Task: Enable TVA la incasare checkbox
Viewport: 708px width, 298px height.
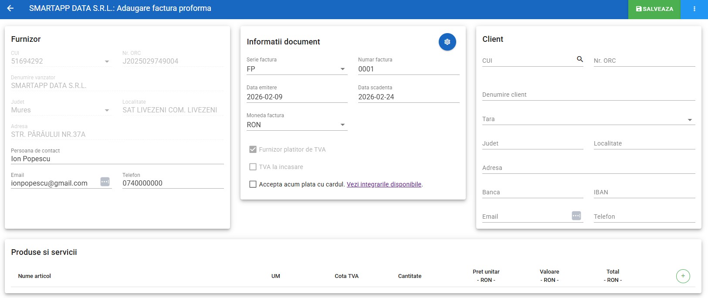Action: coord(253,167)
